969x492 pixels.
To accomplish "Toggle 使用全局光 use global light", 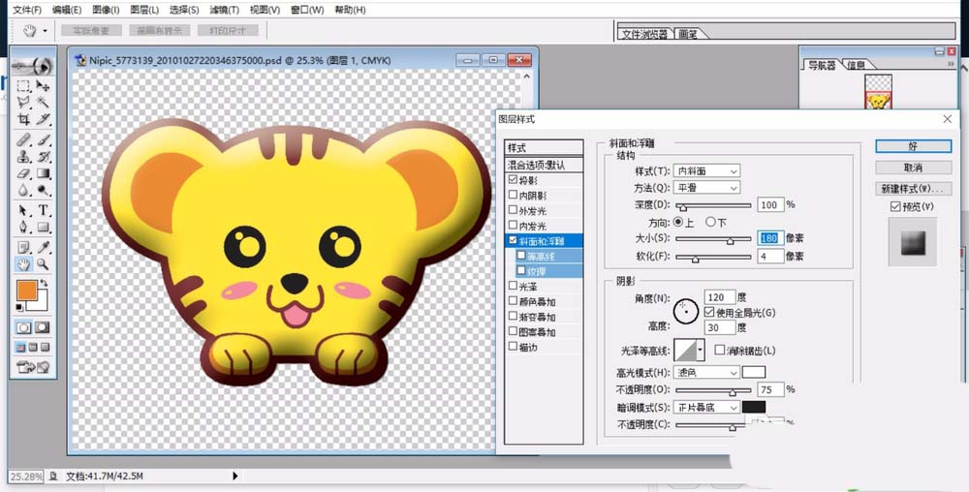I will click(709, 313).
